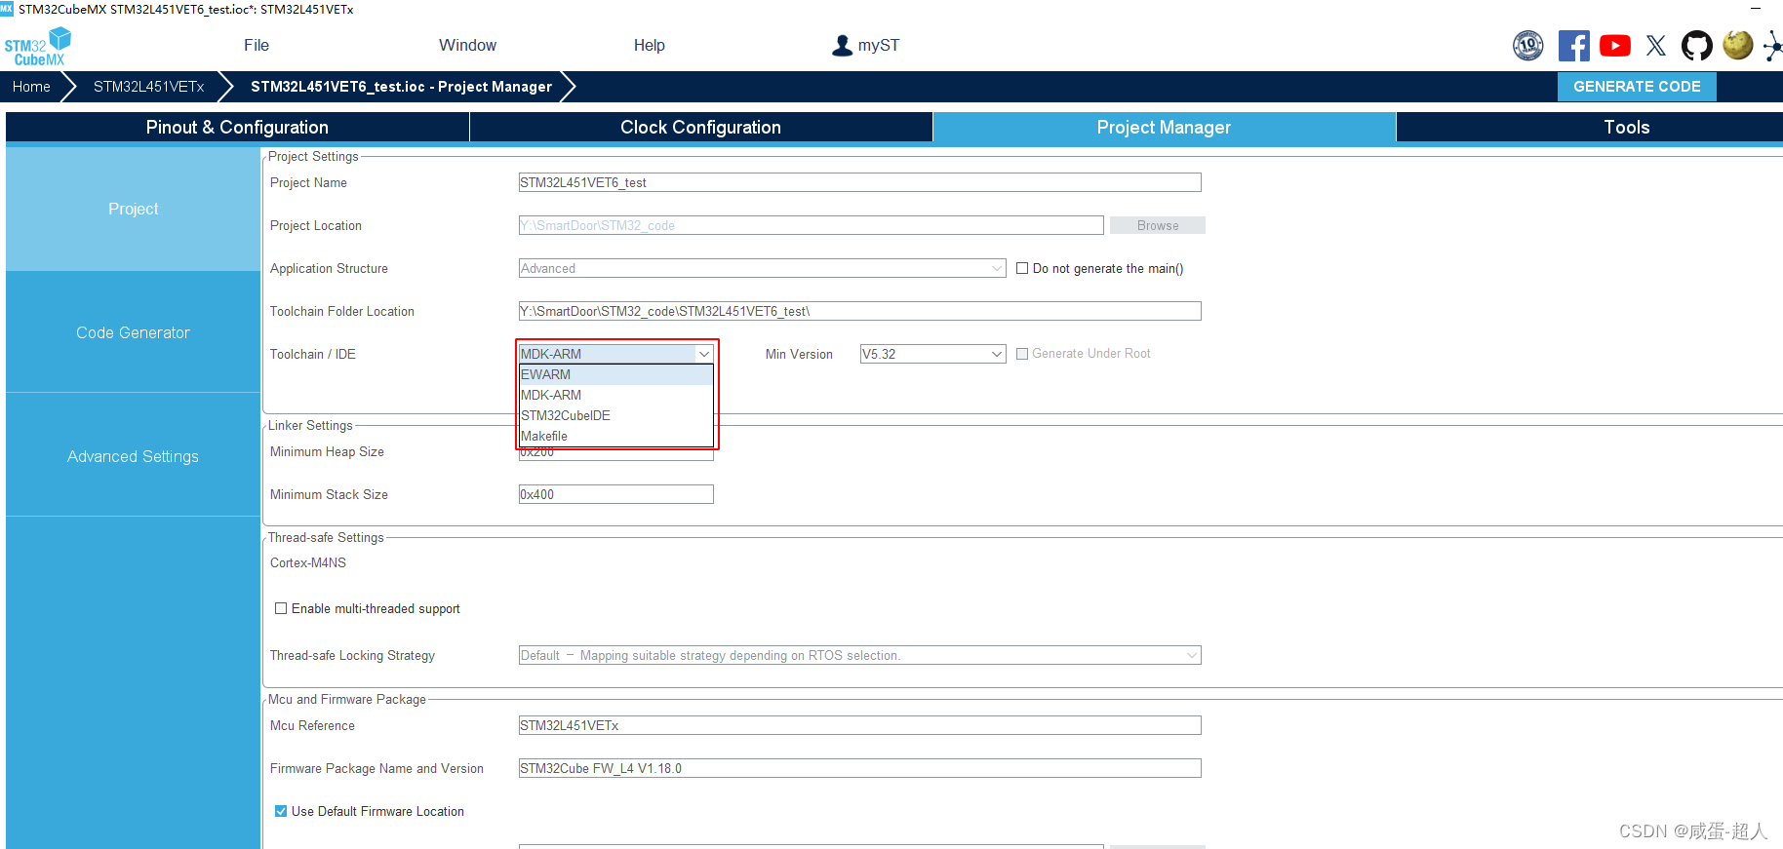Select the Project side panel

point(133,209)
